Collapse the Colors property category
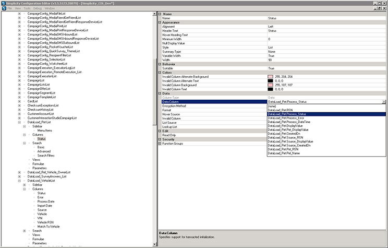Image resolution: width=388 pixels, height=248 pixels. [160, 73]
